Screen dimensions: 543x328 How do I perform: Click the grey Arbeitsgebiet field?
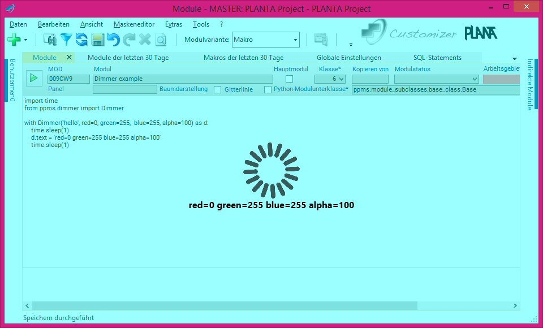501,79
